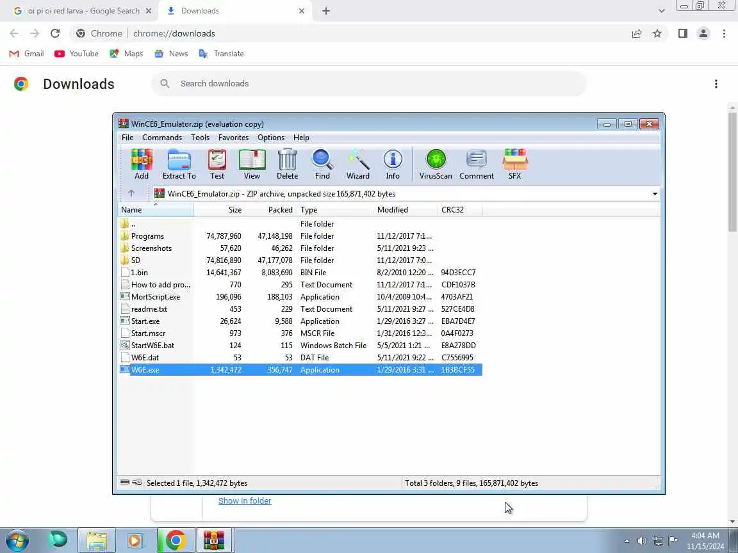Open the WinRAR taskbar icon
The width and height of the screenshot is (738, 553).
pos(214,540)
